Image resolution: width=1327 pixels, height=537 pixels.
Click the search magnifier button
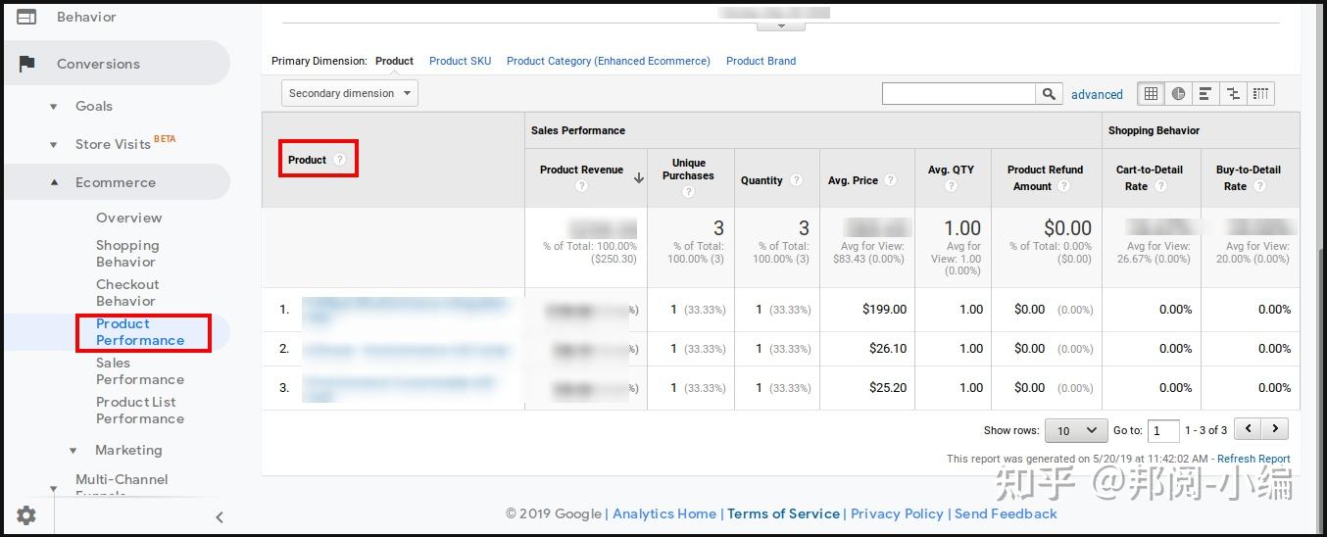click(x=1049, y=94)
